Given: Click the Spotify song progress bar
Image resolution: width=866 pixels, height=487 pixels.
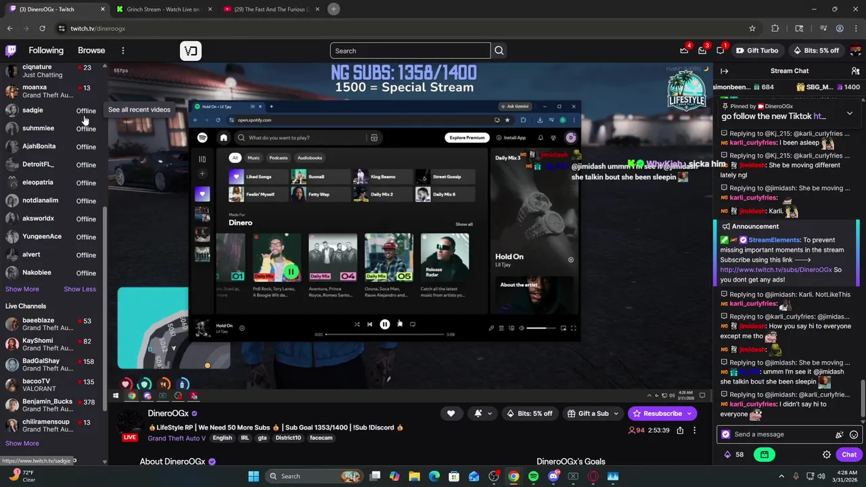Looking at the screenshot, I should pos(384,334).
